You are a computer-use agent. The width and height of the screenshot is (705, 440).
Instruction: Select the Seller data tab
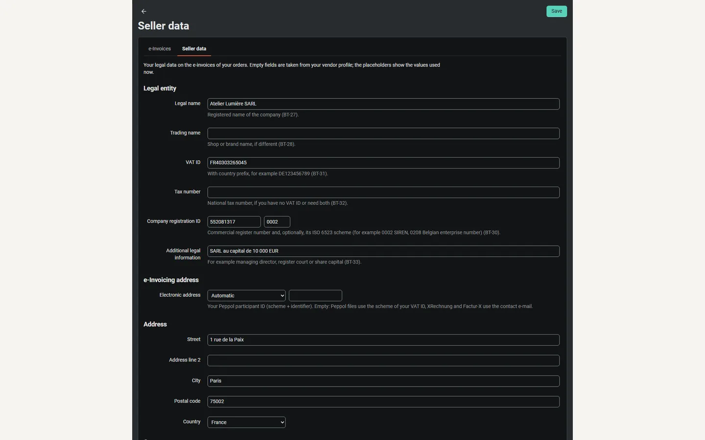pos(194,49)
